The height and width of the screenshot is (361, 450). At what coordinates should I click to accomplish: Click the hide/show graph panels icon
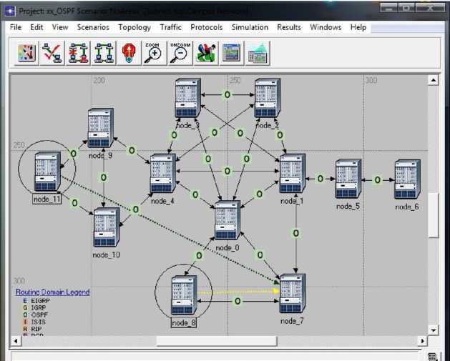(x=258, y=53)
